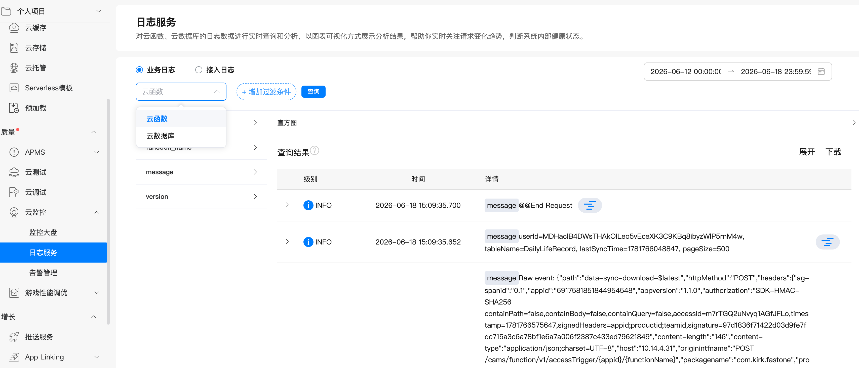859x368 pixels.
Task: Click format icon on userId message row
Action: point(827,242)
